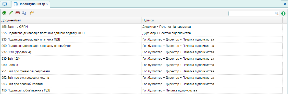288x94 pixels.
Task: Click the red minus delete icon
Action: pos(17,13)
